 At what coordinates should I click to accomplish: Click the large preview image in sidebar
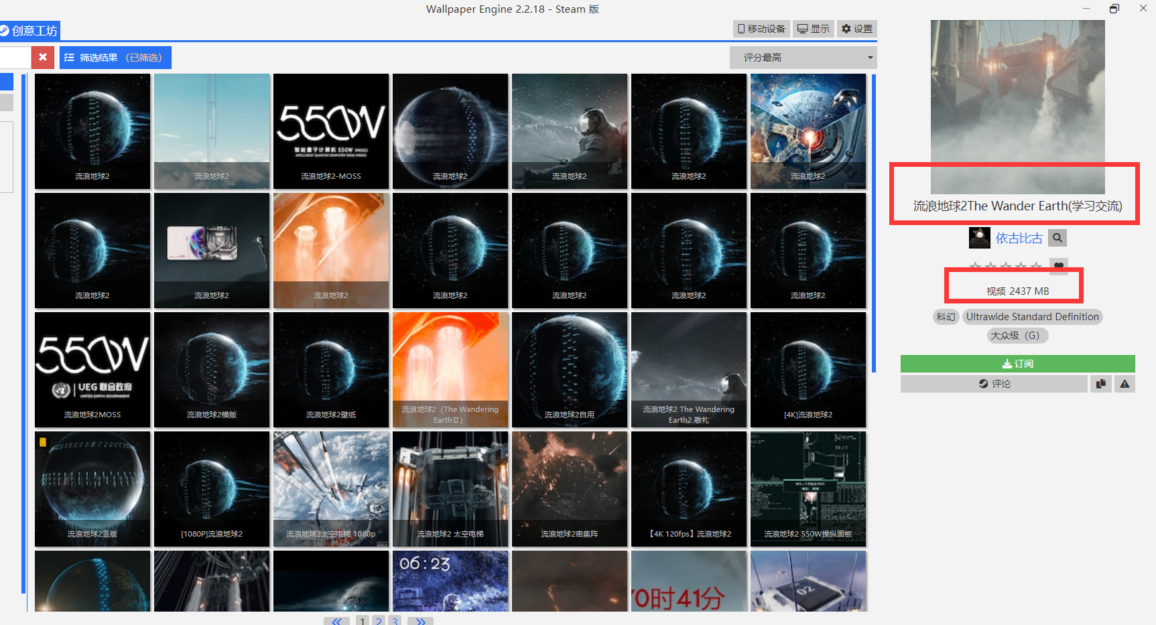click(x=1017, y=107)
